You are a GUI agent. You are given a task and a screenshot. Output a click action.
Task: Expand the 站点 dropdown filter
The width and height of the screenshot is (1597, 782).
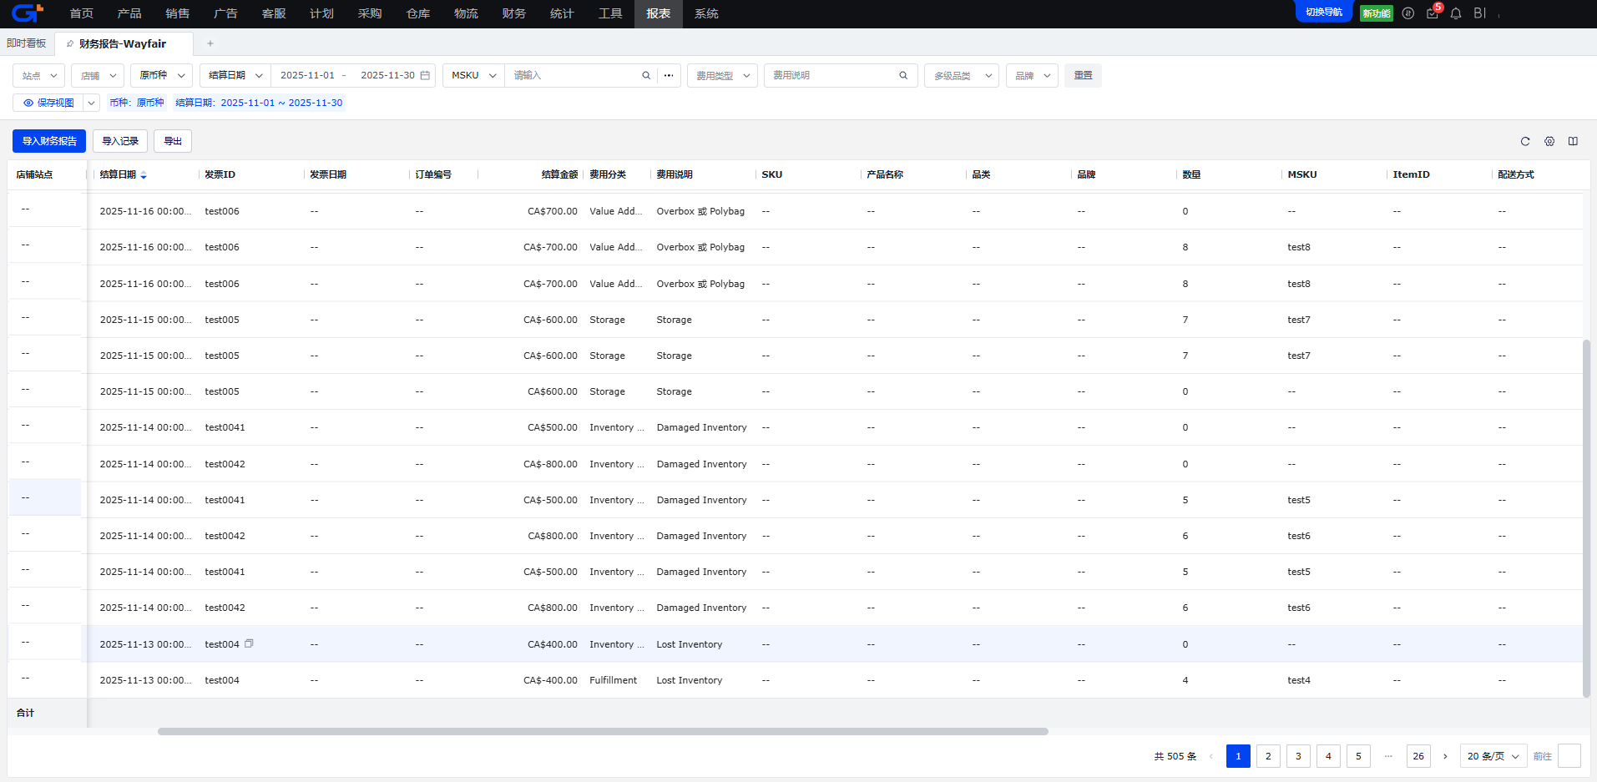[x=38, y=76]
